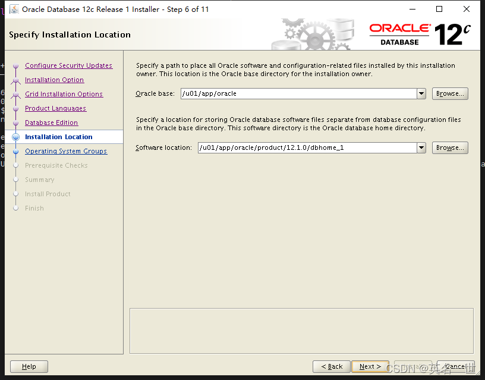Click the Summary step label
The width and height of the screenshot is (485, 380).
(x=40, y=180)
